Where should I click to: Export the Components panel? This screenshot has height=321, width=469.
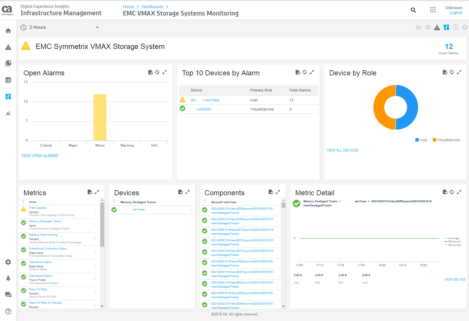[271, 192]
